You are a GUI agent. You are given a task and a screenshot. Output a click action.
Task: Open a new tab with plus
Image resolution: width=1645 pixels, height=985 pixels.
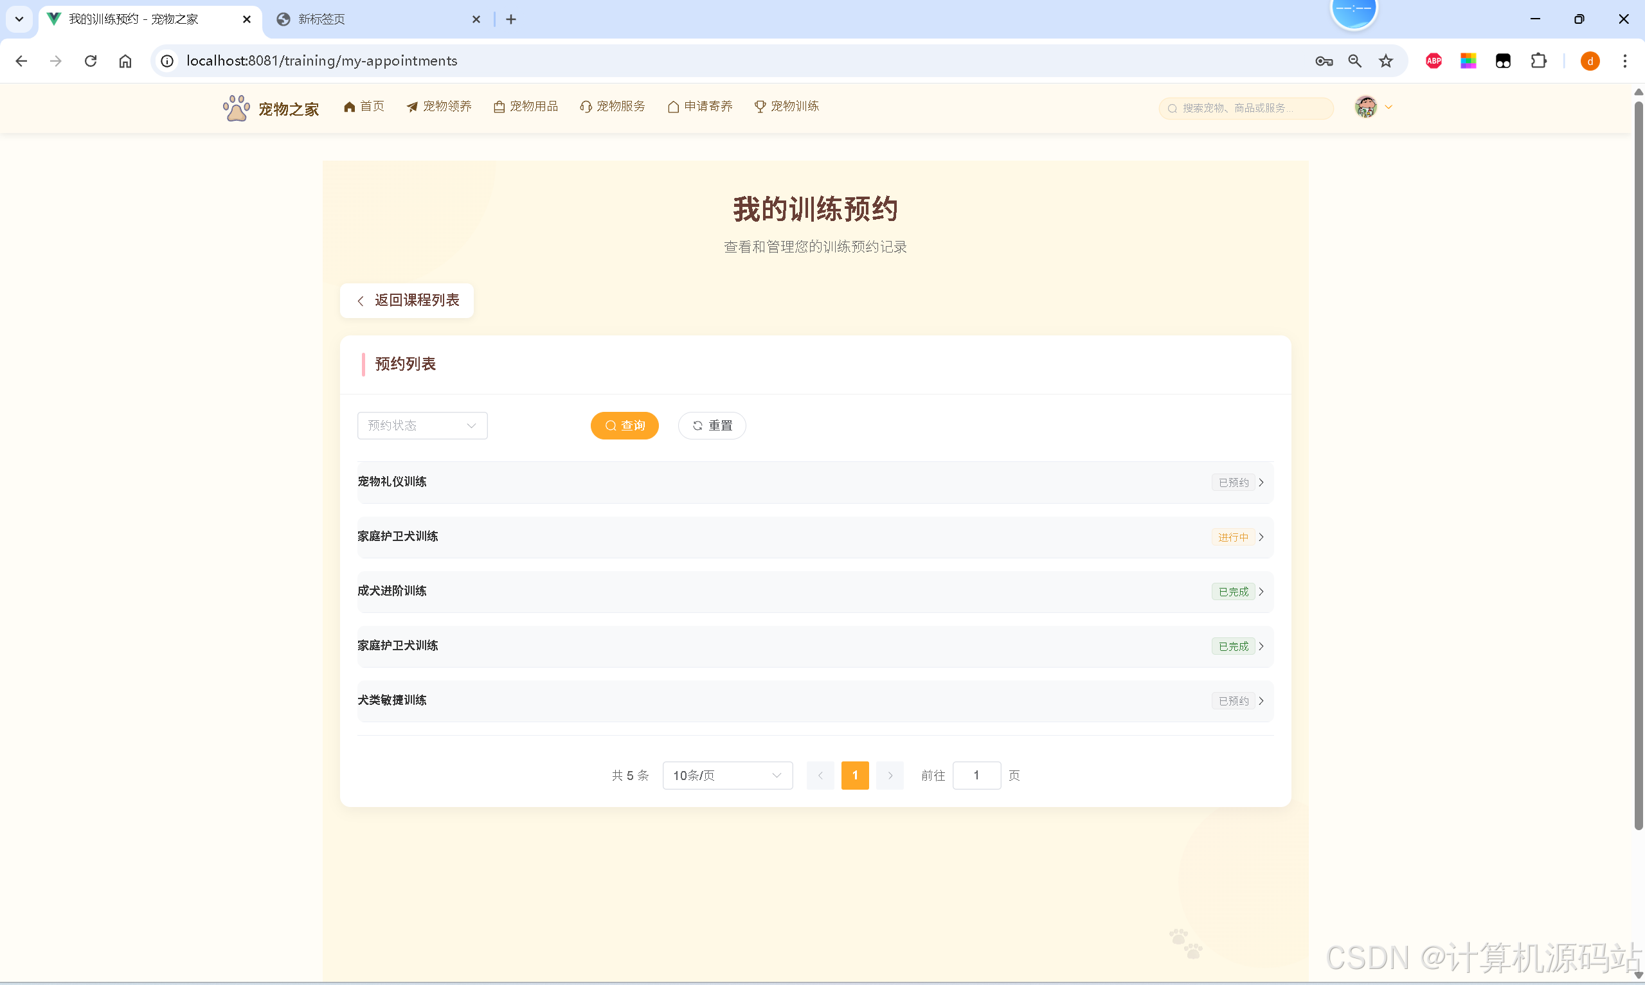coord(511,19)
